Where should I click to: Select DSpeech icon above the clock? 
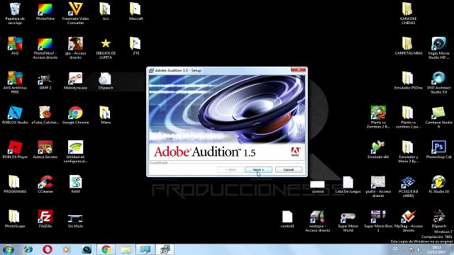pos(438,219)
